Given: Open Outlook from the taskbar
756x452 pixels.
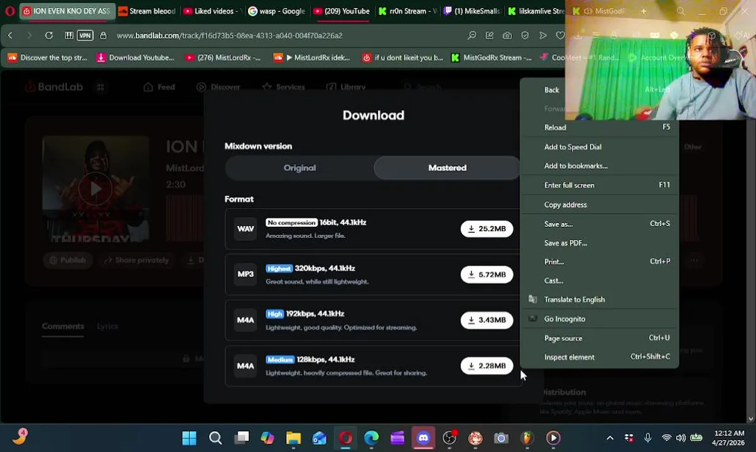Looking at the screenshot, I should pyautogui.click(x=320, y=438).
